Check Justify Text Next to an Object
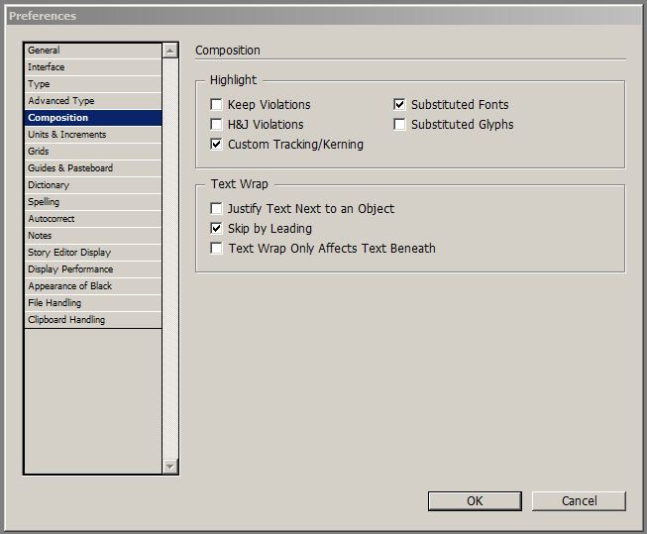 coord(216,208)
